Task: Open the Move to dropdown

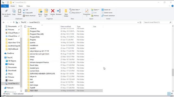Action: [x=40, y=15]
